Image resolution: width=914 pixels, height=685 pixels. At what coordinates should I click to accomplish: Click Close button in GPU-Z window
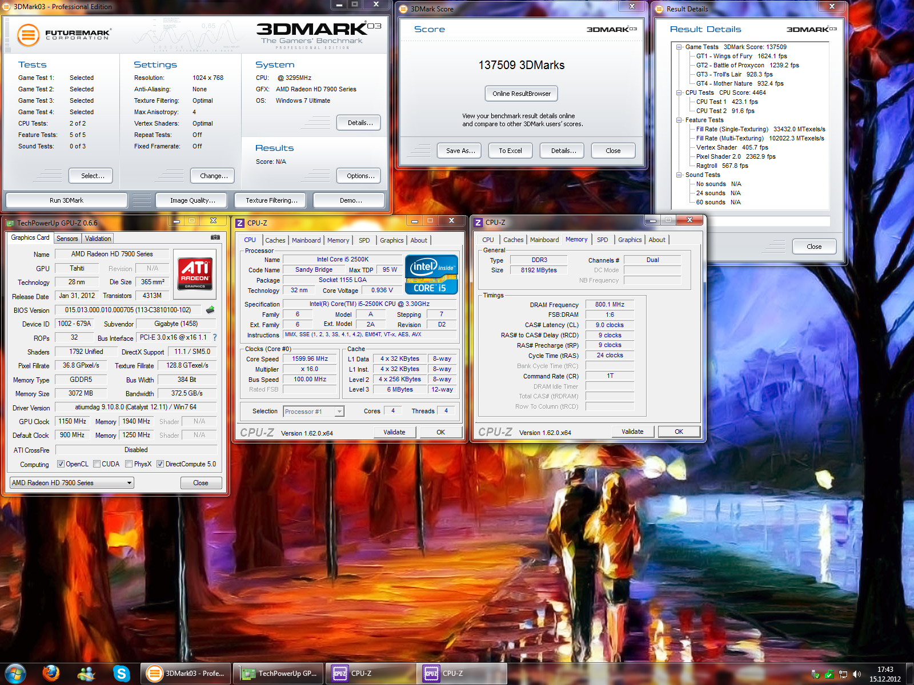pyautogui.click(x=201, y=483)
